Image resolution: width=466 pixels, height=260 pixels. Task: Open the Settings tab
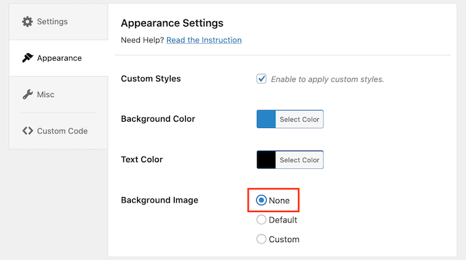[58, 22]
